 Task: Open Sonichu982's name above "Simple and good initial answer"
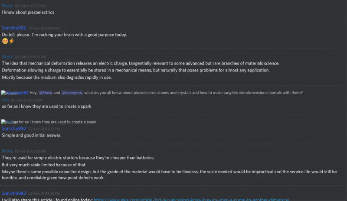(14, 129)
